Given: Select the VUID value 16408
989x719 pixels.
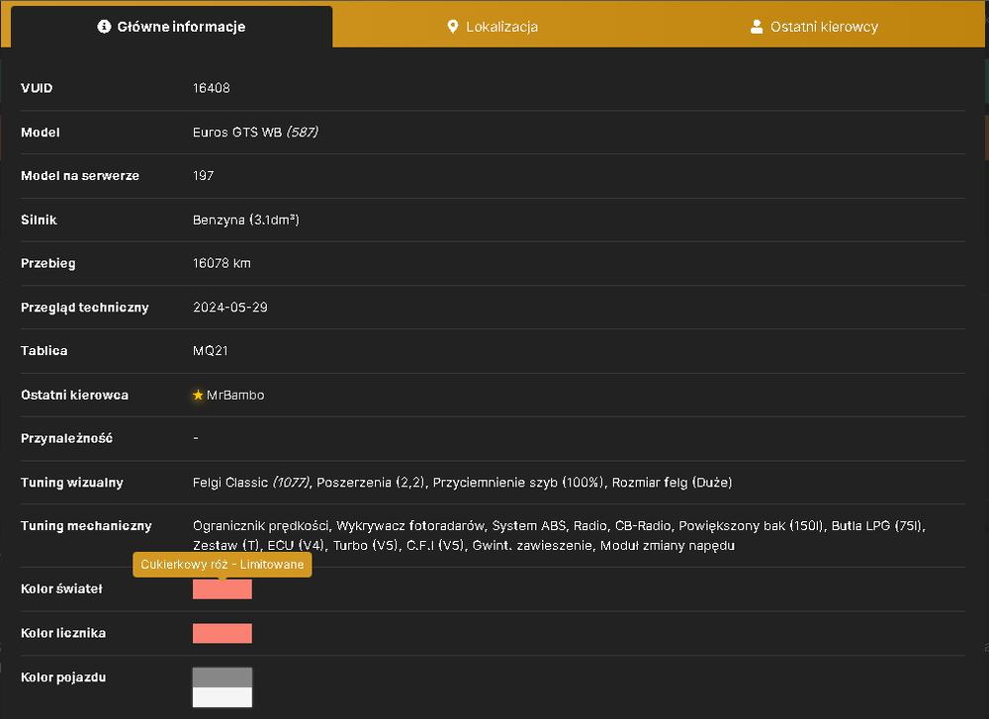Looking at the screenshot, I should click(x=212, y=88).
